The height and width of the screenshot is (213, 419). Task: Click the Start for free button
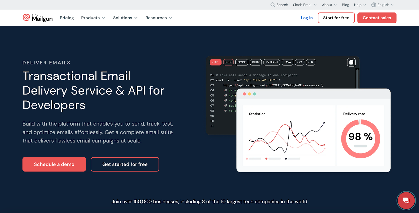point(336,18)
